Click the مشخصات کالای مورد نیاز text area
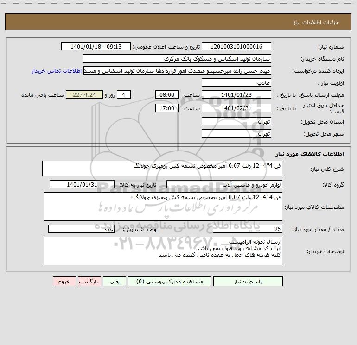 pos(163,207)
